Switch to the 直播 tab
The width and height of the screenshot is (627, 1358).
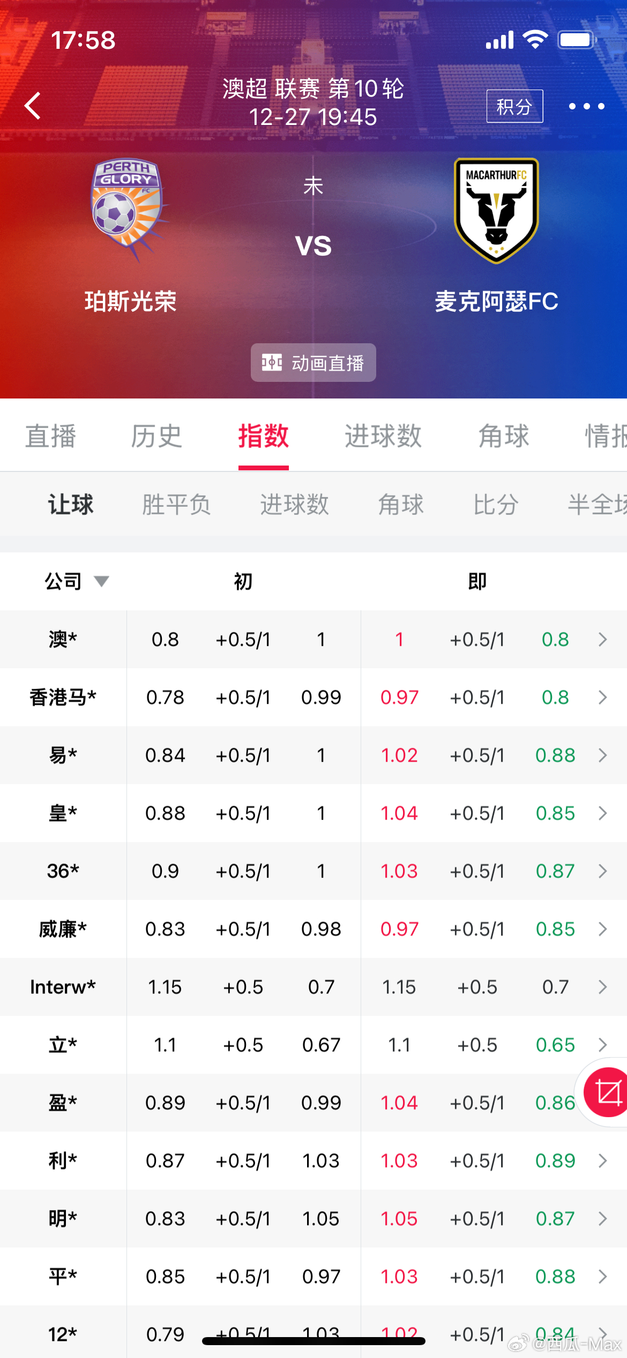tap(51, 436)
